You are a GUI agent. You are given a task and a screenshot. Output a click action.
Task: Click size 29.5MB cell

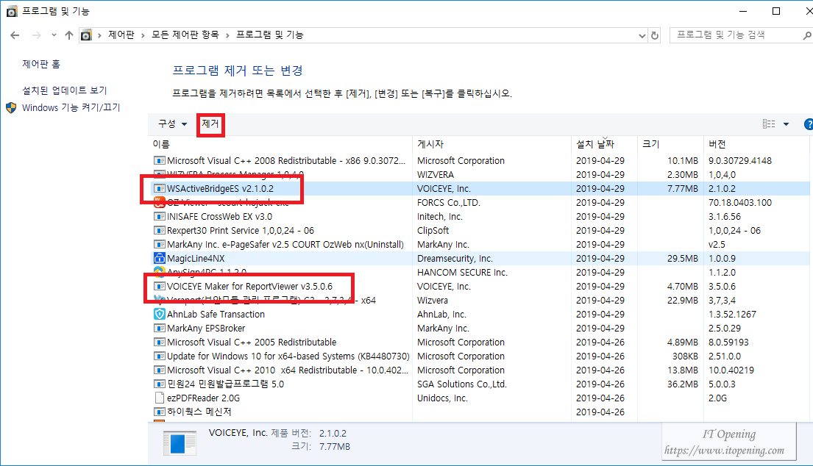(x=682, y=259)
